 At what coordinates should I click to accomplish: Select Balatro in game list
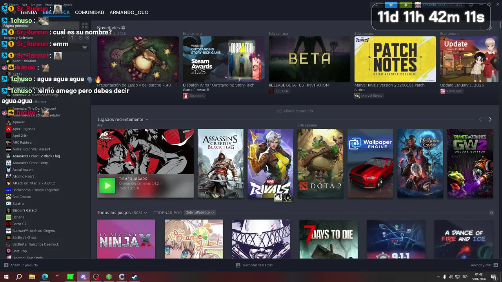(18, 204)
